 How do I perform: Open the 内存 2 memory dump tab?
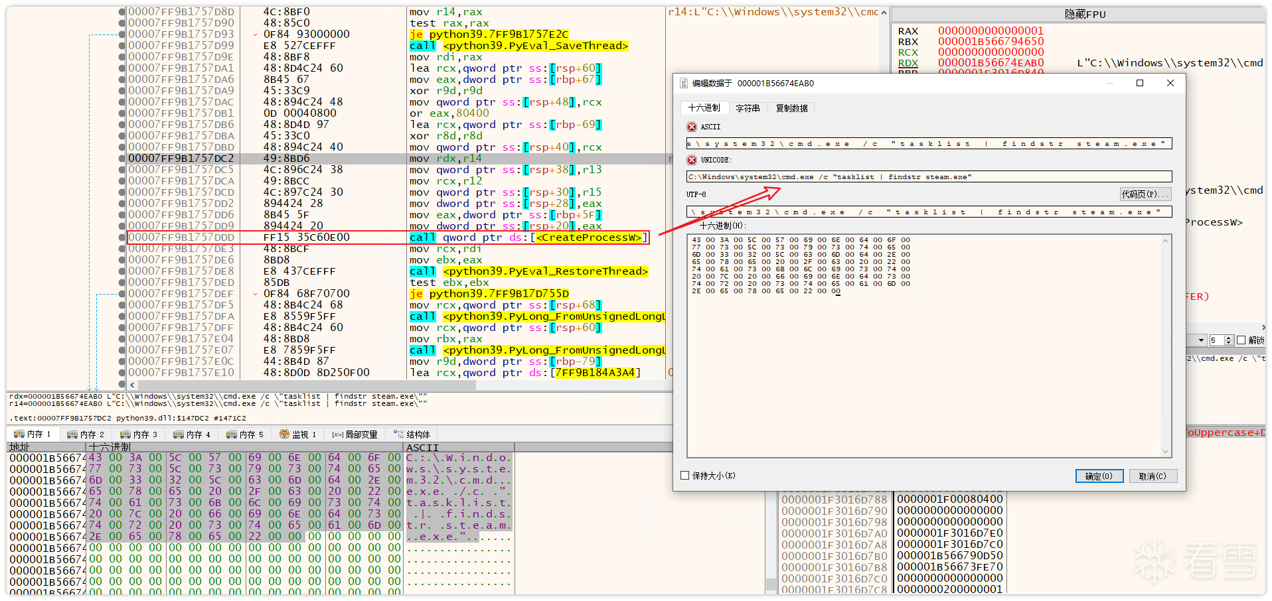[86, 434]
